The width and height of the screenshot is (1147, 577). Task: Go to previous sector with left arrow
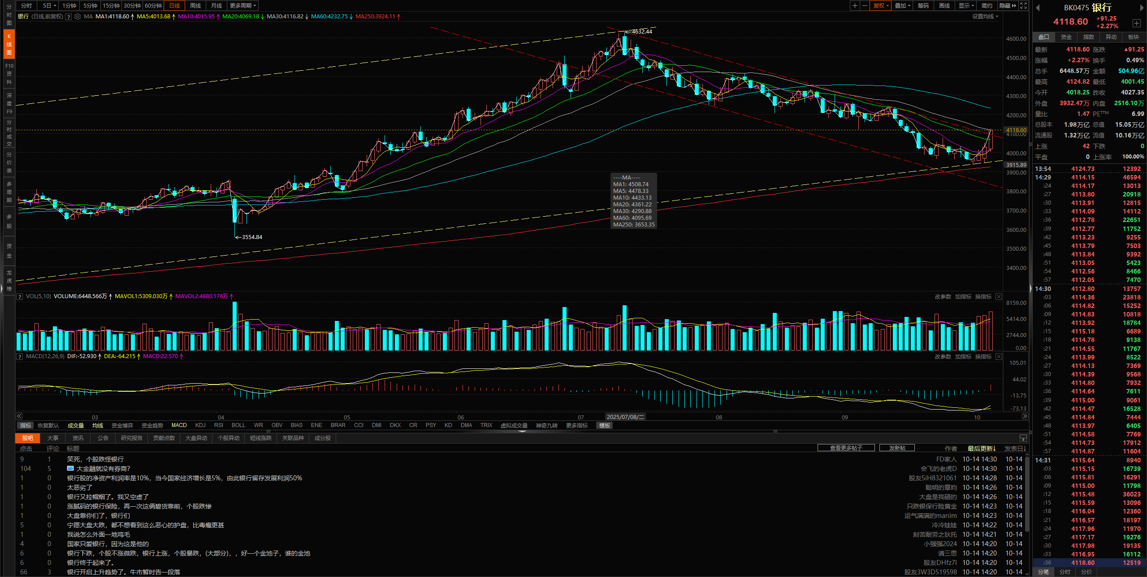(x=1038, y=8)
